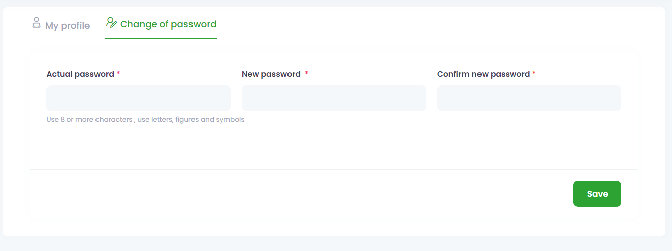
Task: Click the password requirements hint text
Action: click(145, 120)
